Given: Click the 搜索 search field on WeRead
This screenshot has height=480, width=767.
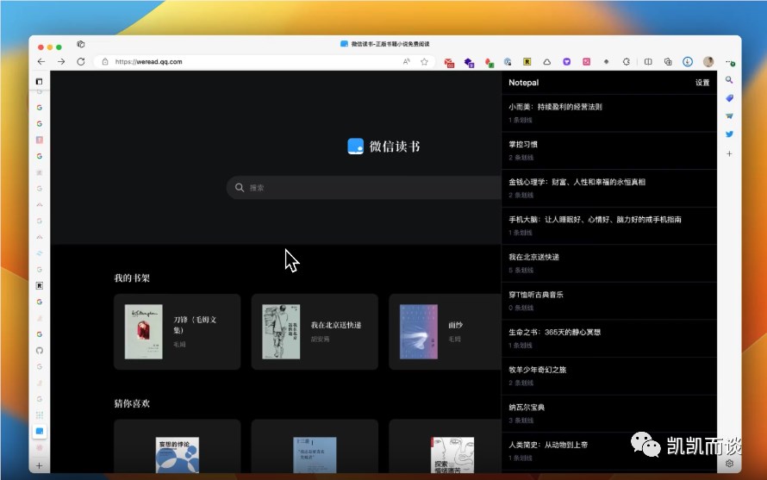Looking at the screenshot, I should point(364,187).
